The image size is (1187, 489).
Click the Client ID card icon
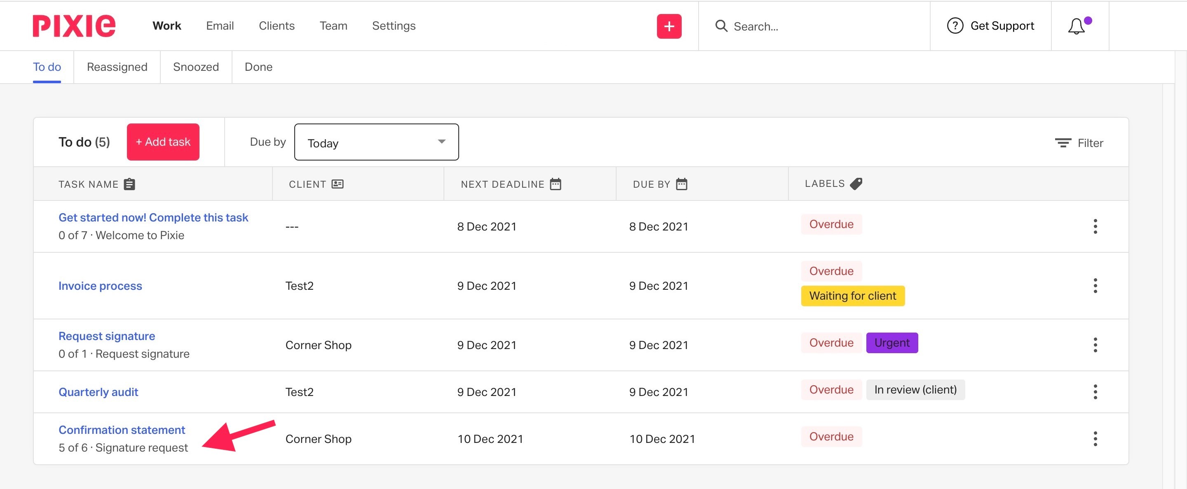tap(338, 184)
